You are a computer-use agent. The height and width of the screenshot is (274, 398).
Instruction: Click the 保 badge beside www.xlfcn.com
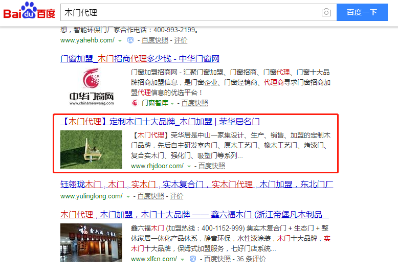[x=193, y=259]
